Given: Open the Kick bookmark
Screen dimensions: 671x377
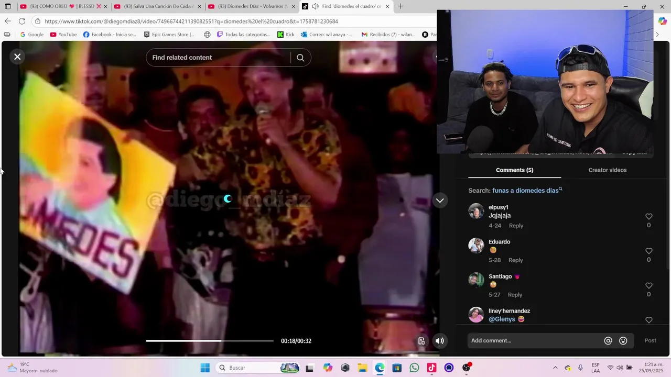Looking at the screenshot, I should [x=286, y=35].
